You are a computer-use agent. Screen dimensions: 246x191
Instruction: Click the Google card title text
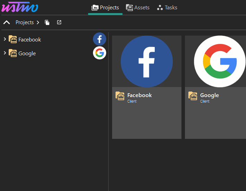click(210, 95)
